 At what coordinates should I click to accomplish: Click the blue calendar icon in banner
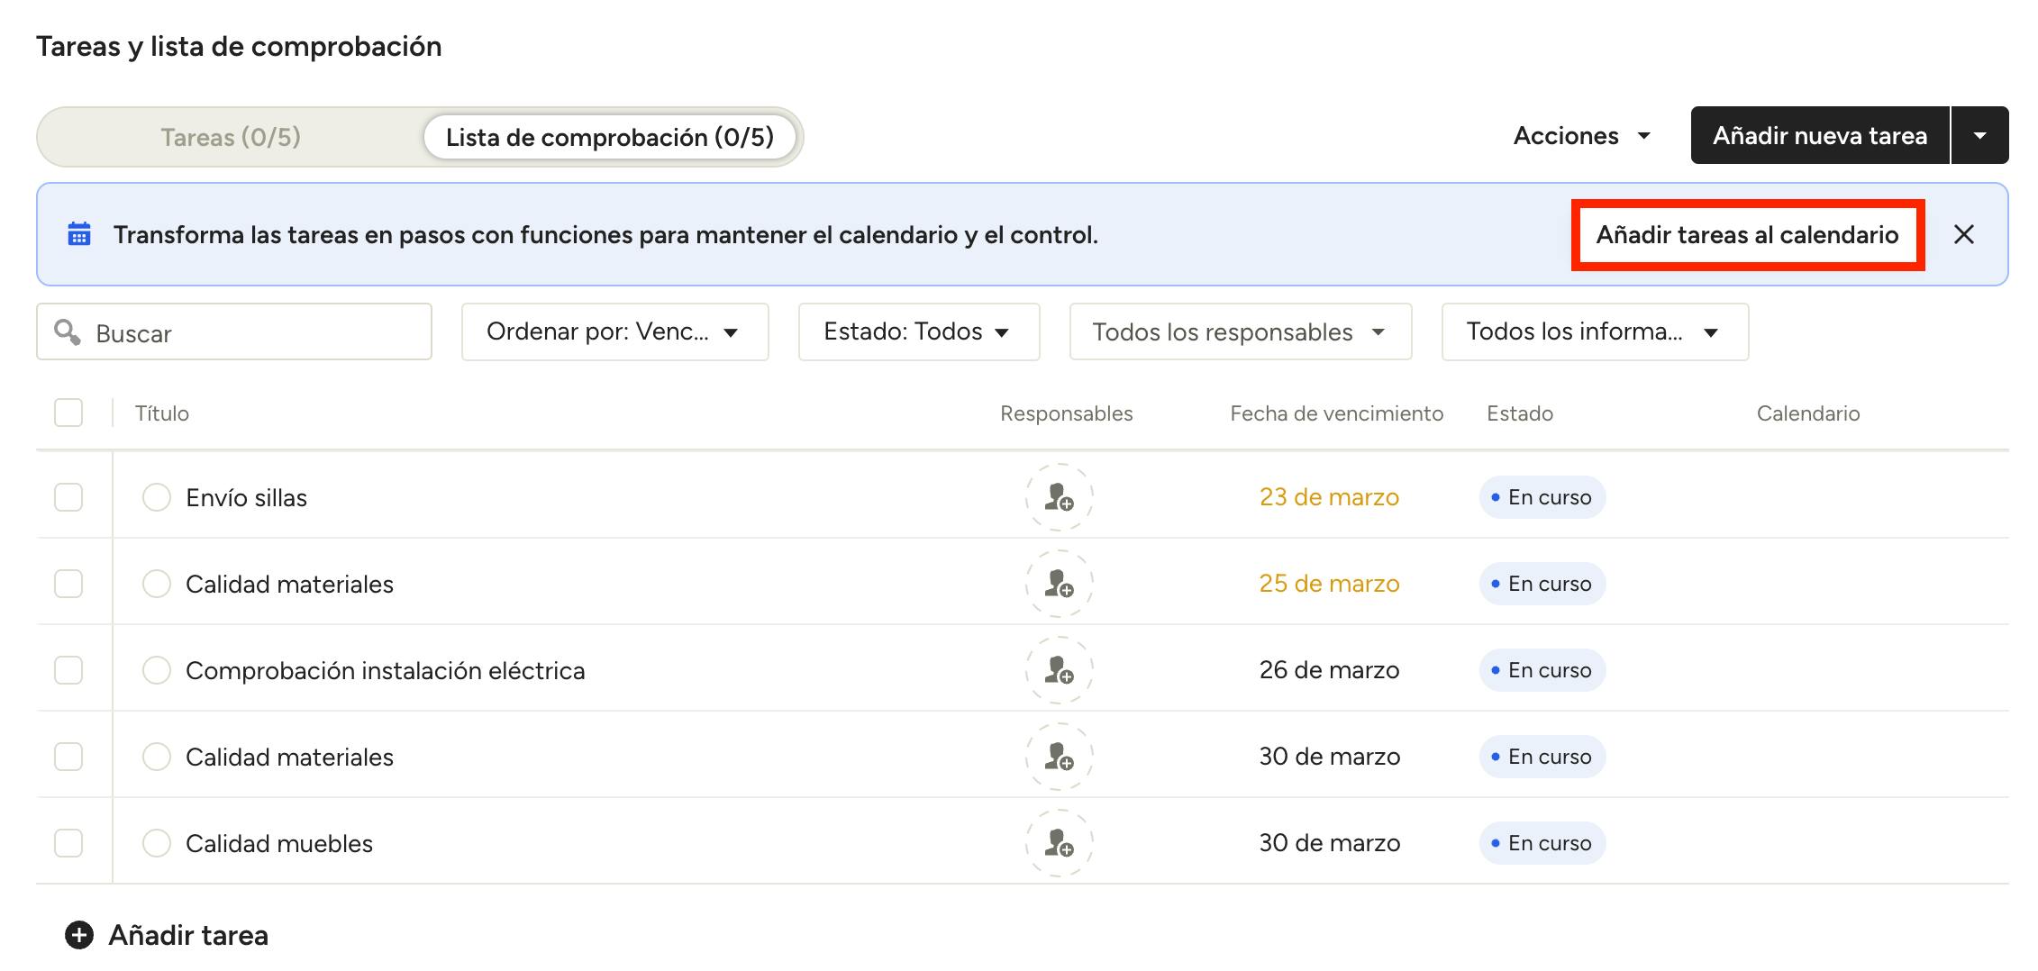(79, 235)
